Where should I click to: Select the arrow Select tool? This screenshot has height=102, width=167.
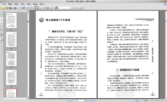(x=40, y=8)
